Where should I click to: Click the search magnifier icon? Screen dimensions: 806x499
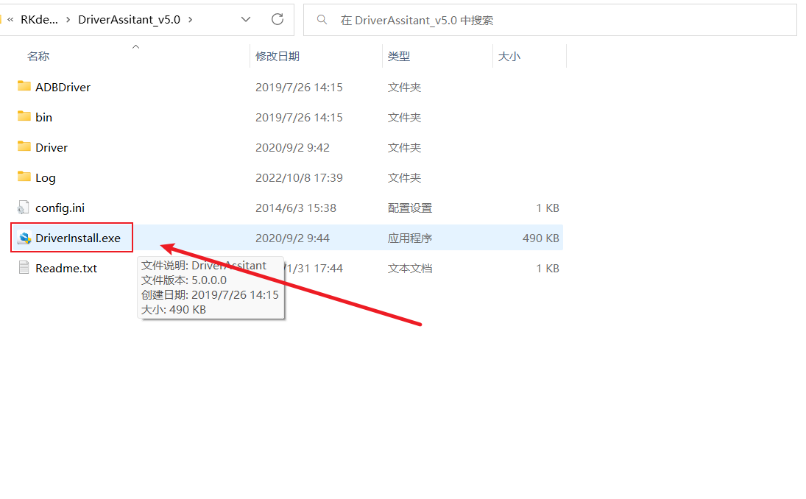pyautogui.click(x=322, y=20)
